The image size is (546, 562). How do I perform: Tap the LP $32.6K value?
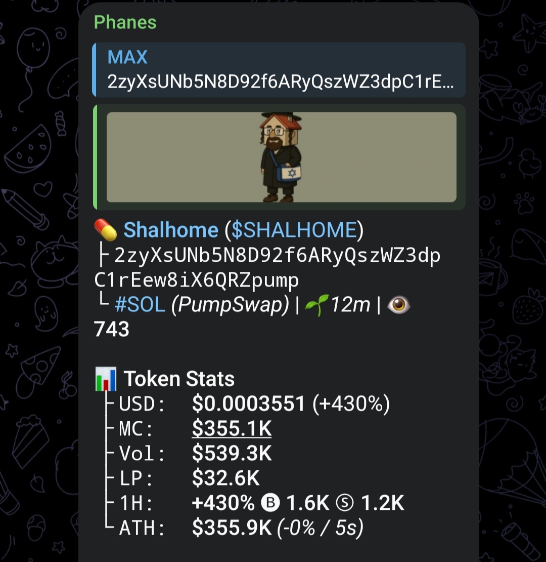tap(225, 478)
